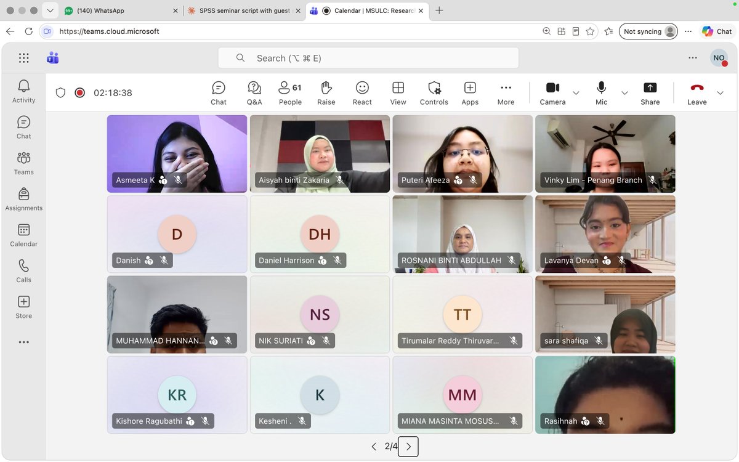Click the Not syncing profile button
The height and width of the screenshot is (462, 739).
click(648, 31)
